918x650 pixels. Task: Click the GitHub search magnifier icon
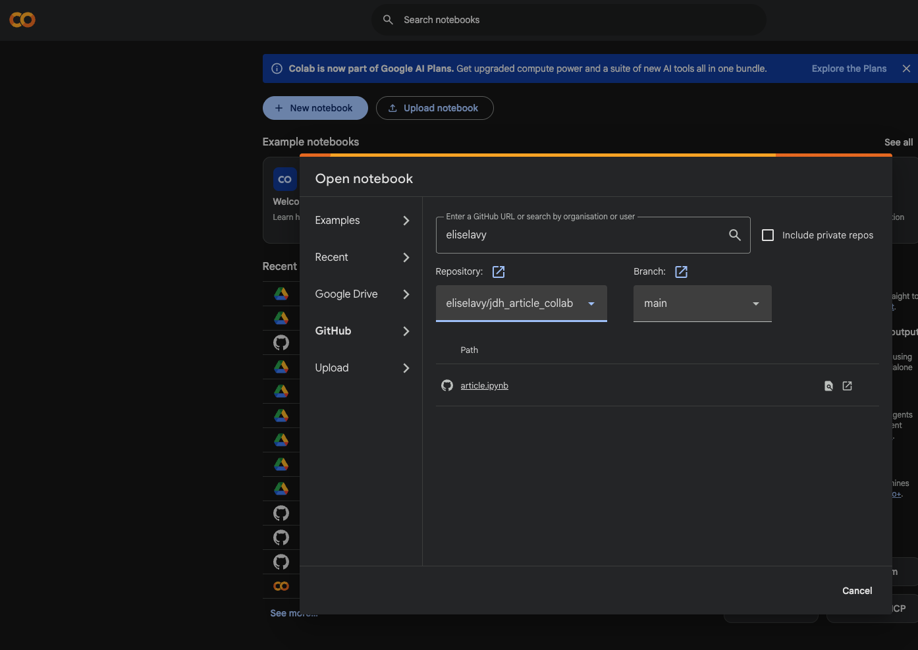pos(735,235)
